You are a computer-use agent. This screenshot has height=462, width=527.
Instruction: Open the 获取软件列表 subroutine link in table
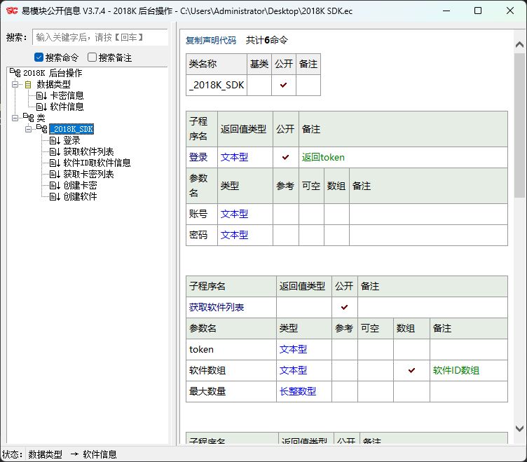(217, 307)
